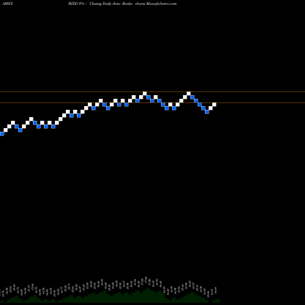Click the MunafaSutra.com text in header
The height and width of the screenshot is (305, 305).
coord(162,4)
